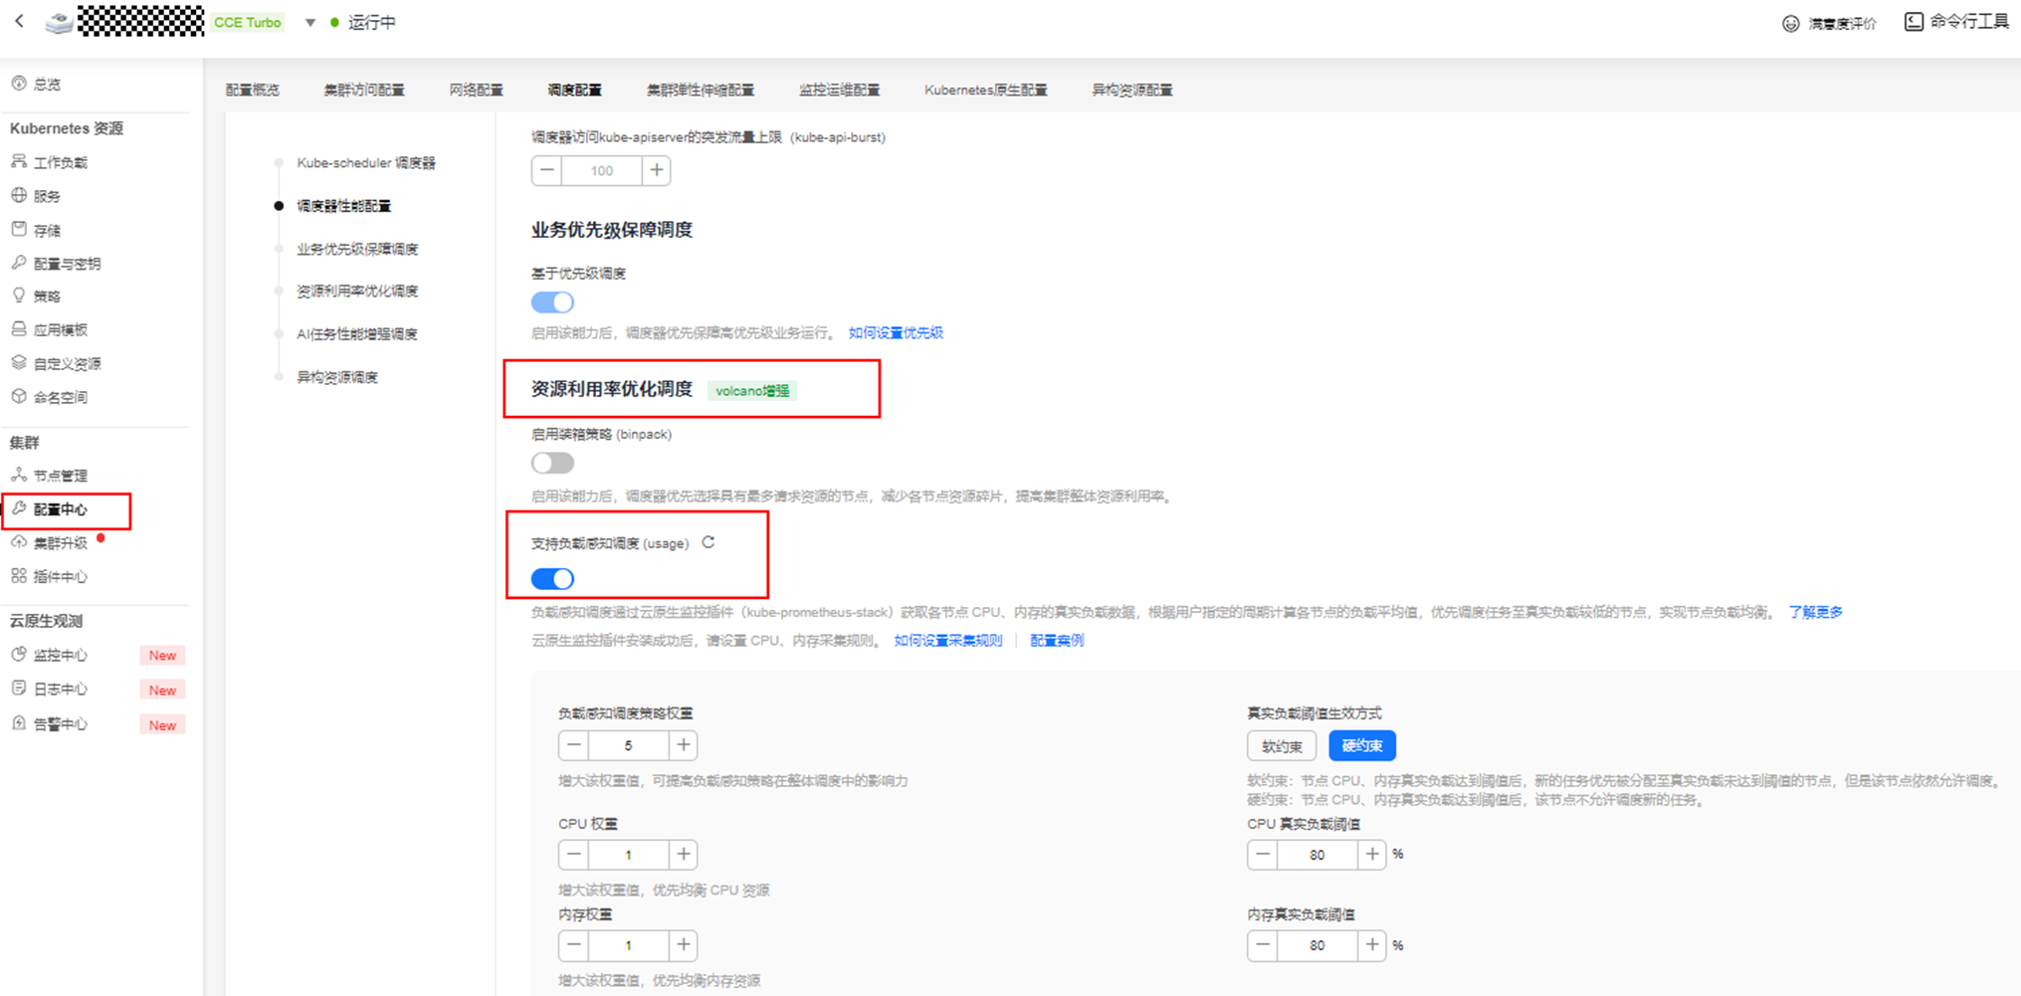2021x996 pixels.
Task: Click the CPU 真实负载阈值 input showing 80
Action: pyautogui.click(x=1317, y=855)
